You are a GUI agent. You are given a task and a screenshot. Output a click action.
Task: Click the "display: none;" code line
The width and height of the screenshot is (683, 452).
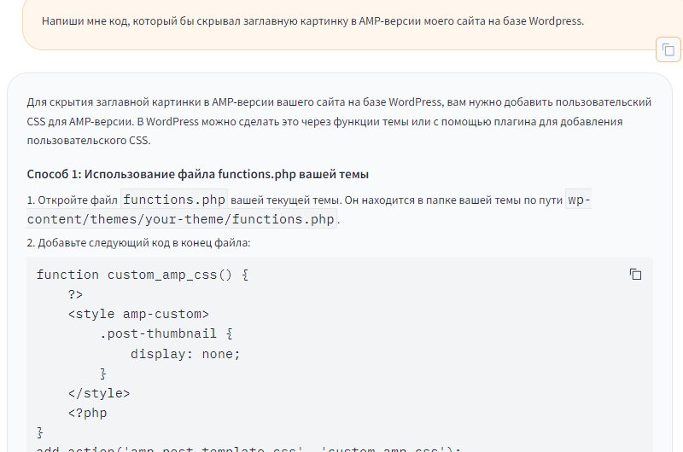point(185,354)
